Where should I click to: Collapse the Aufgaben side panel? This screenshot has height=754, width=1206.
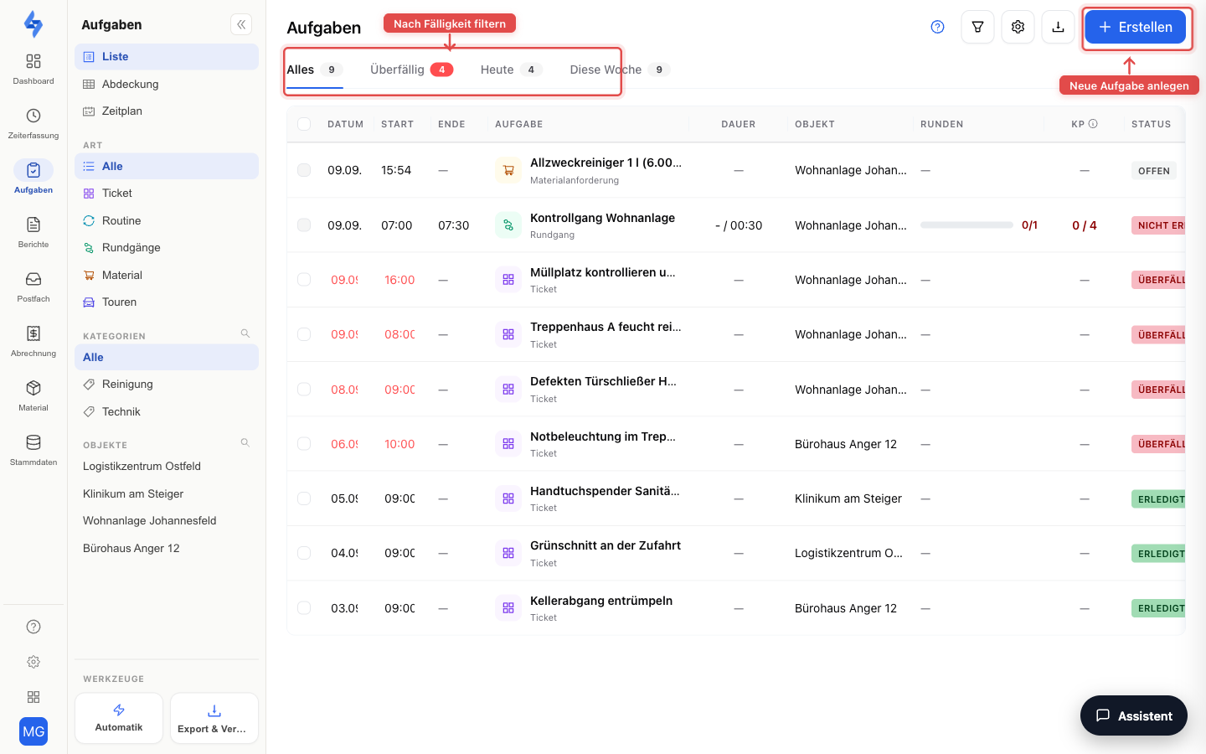[x=241, y=24]
